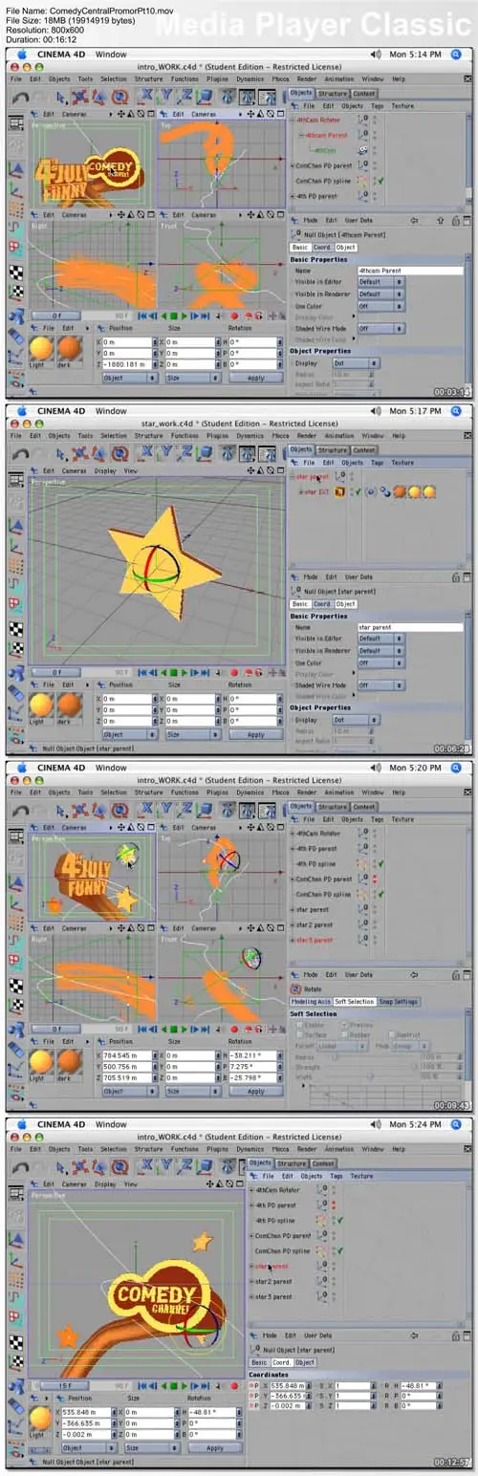Open the Display Dot dropdown in the 5:14 PM frame
Screen dimensions: 478x1476
356,363
